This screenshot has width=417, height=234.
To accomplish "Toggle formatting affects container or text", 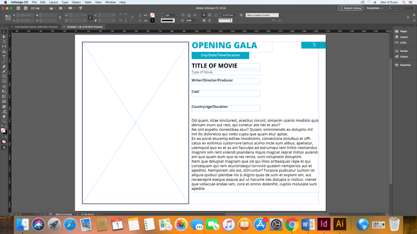I will click(4, 137).
